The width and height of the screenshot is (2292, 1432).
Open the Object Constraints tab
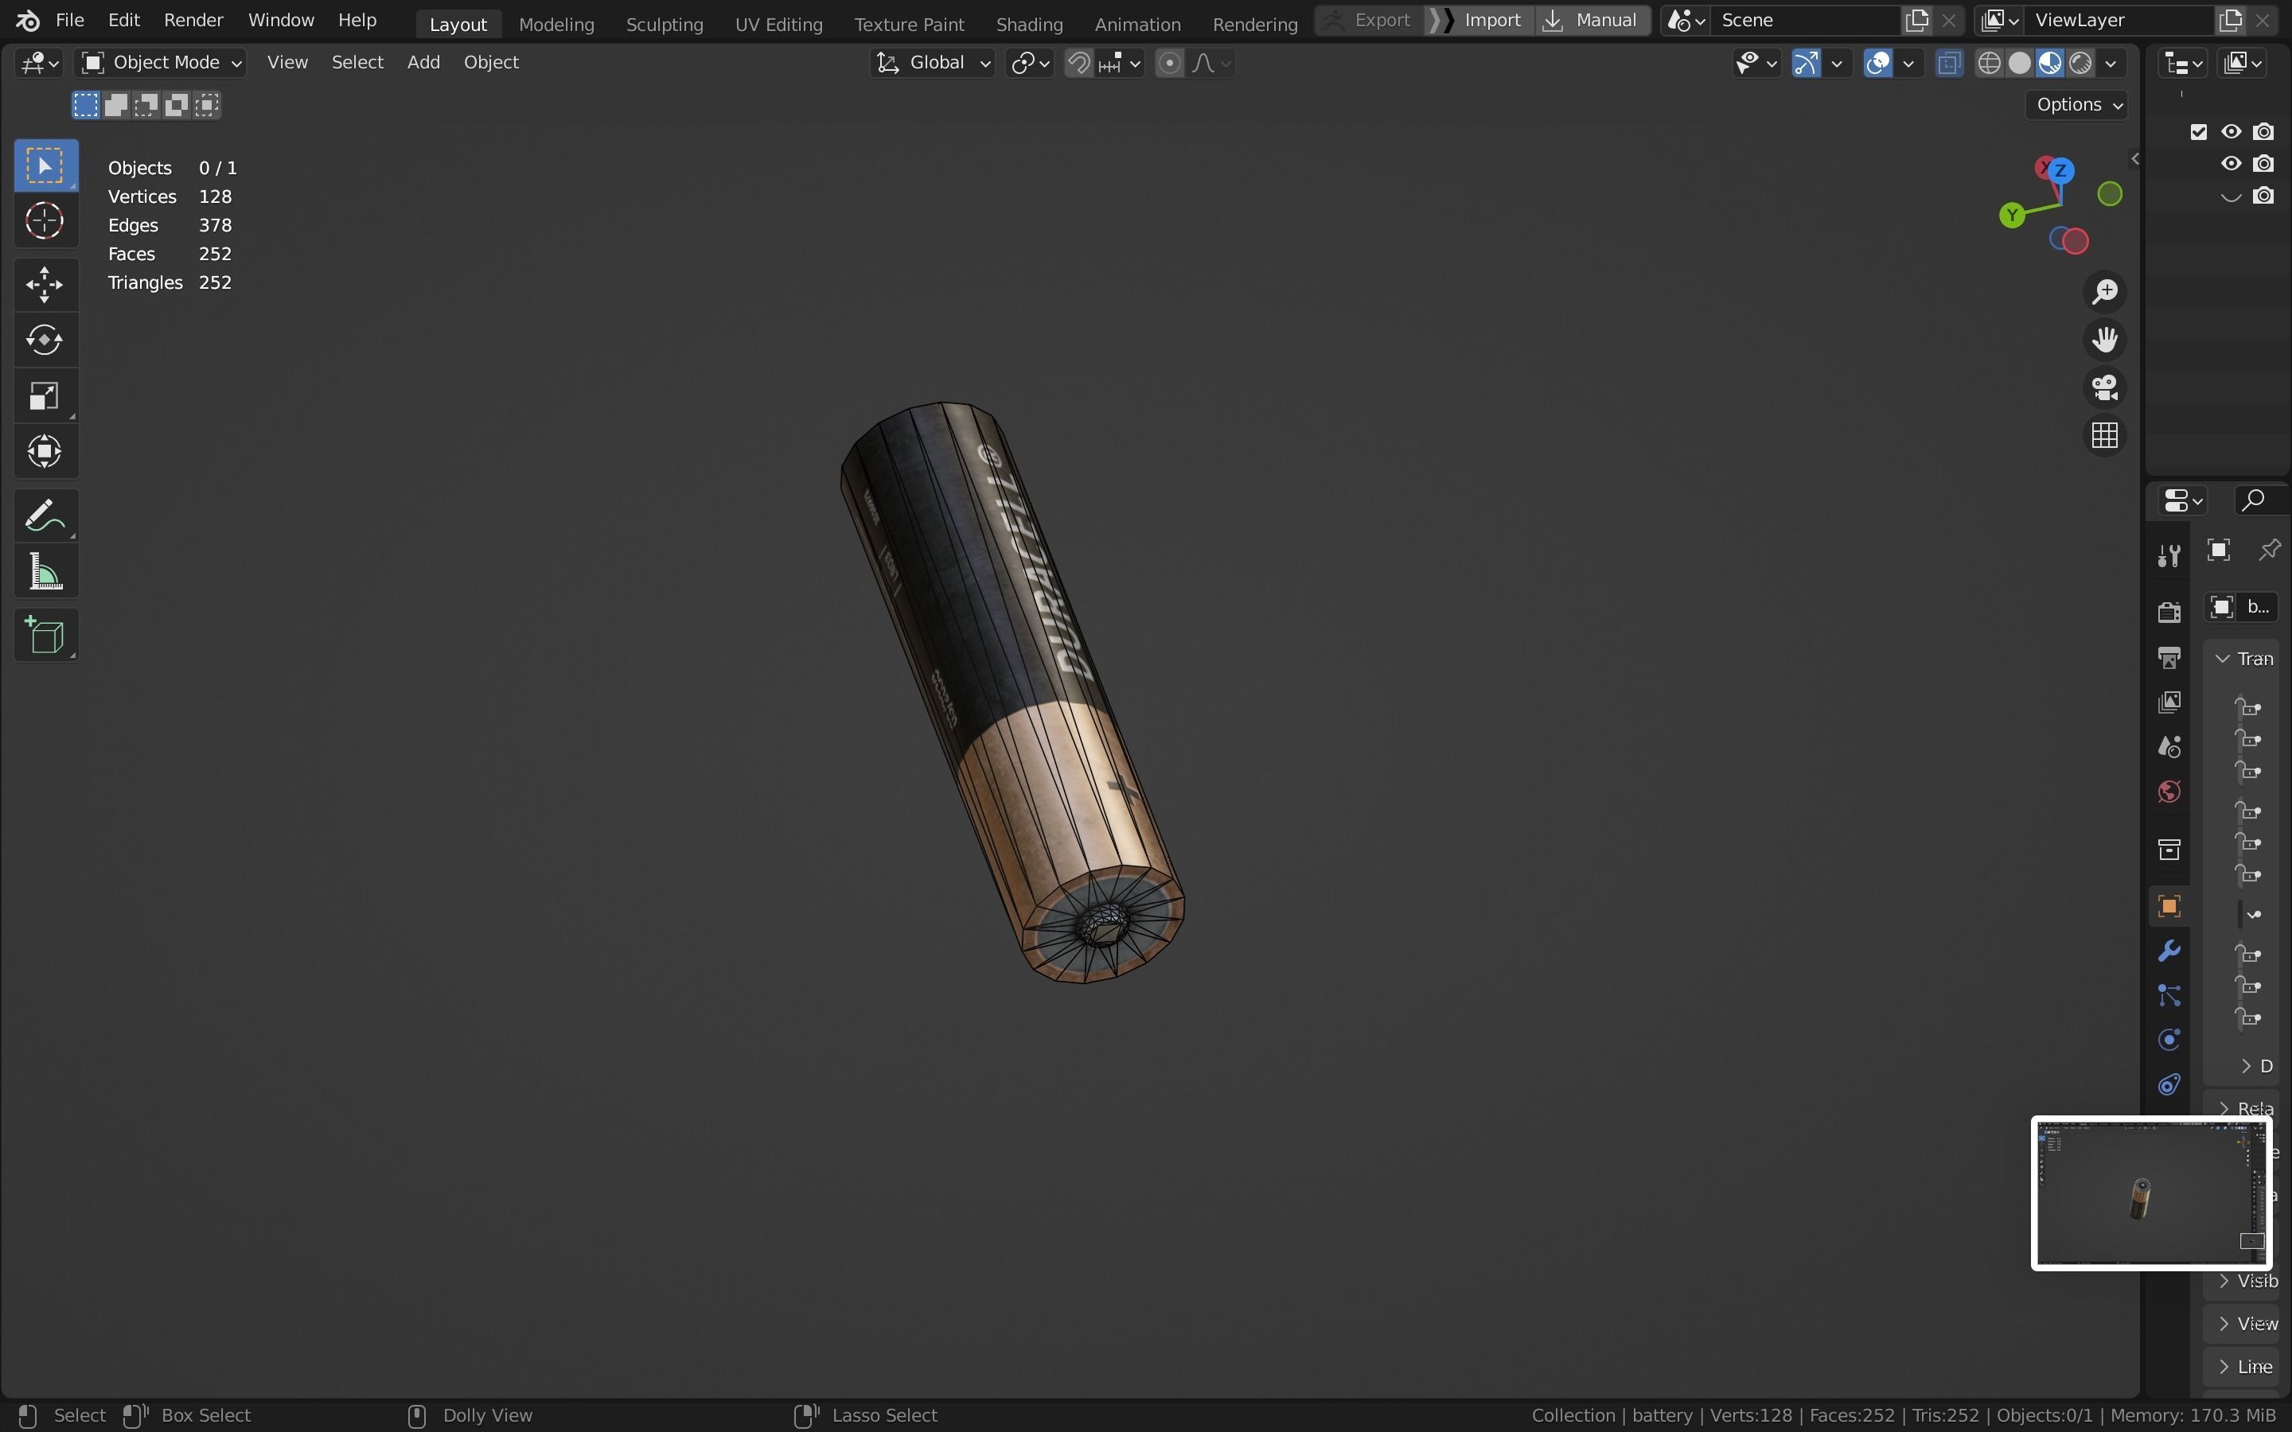(2169, 1084)
